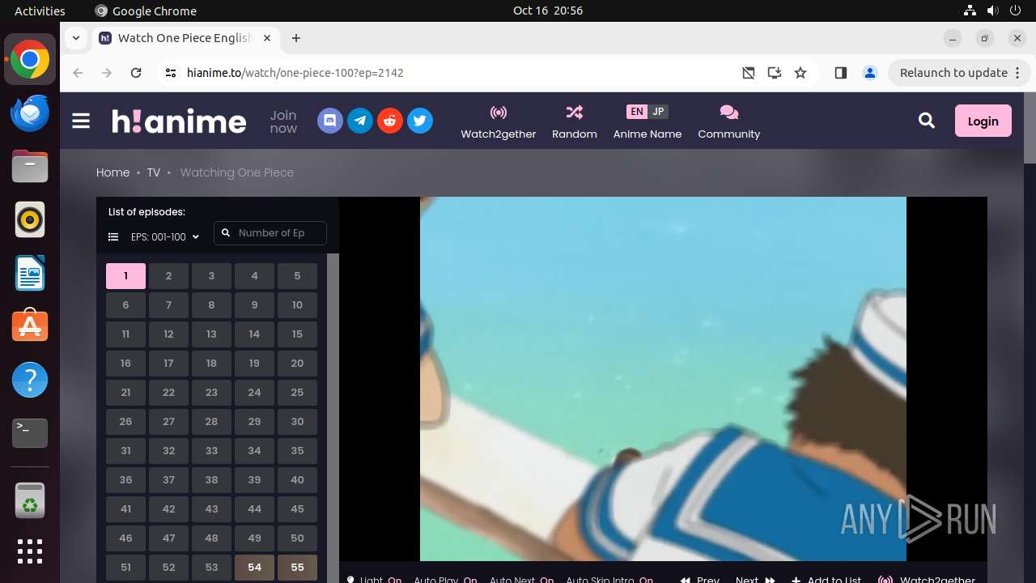Open the Oct 16 clock menu
Viewport: 1036px width, 583px height.
point(548,11)
